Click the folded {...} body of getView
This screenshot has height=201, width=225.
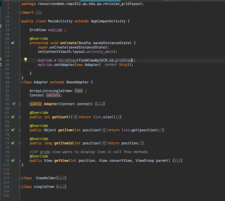pos(177,161)
